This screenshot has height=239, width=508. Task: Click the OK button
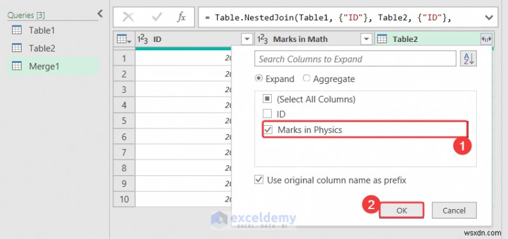click(x=401, y=210)
